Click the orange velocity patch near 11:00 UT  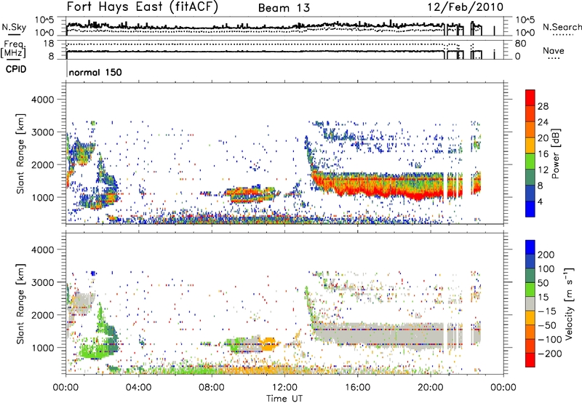click(268, 343)
